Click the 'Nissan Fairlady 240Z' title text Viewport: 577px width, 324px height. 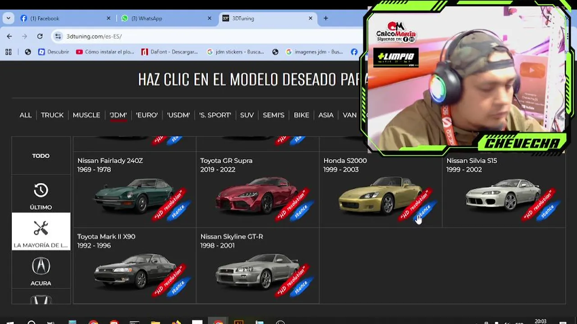110,161
